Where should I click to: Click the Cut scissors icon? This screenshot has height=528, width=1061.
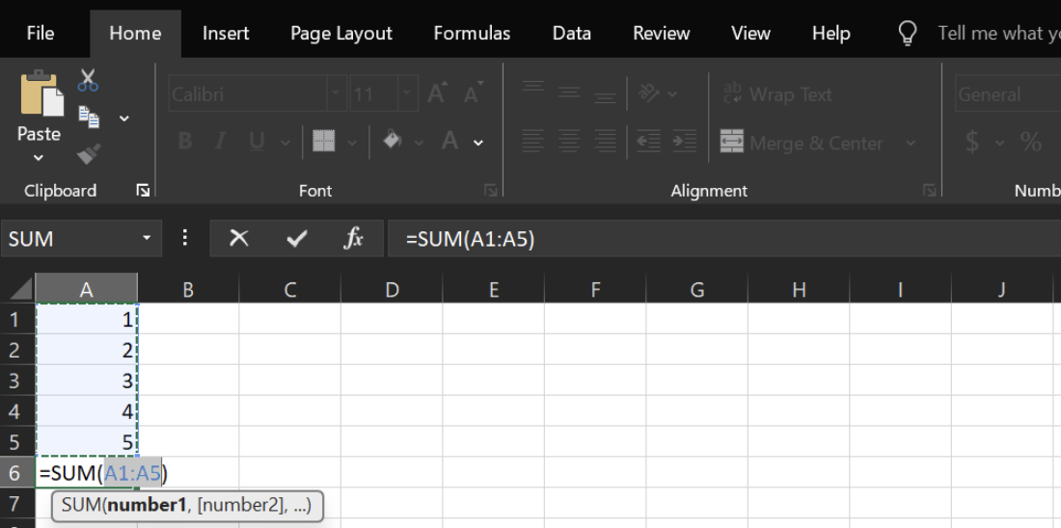[88, 80]
